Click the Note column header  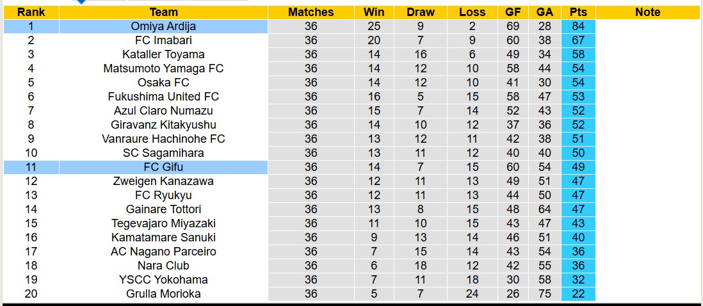pos(648,12)
